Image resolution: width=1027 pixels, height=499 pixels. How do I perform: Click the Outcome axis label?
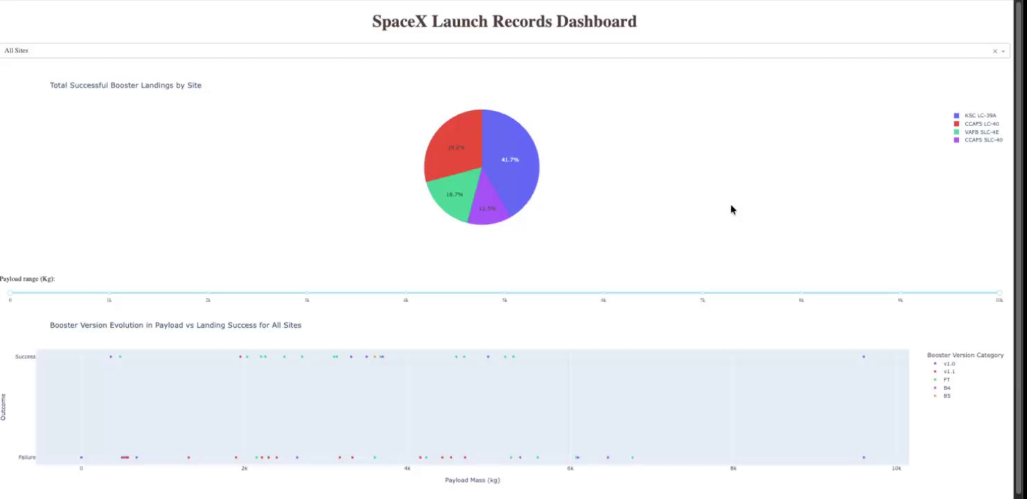coord(3,407)
